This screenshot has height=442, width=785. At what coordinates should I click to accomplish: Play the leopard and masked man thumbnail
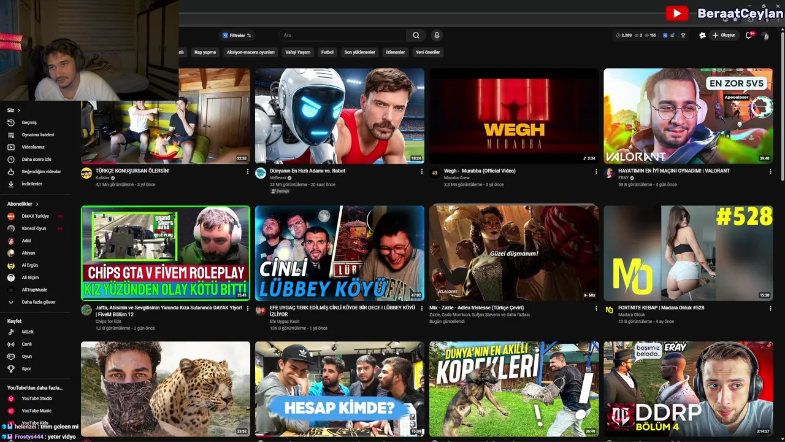pyautogui.click(x=166, y=389)
